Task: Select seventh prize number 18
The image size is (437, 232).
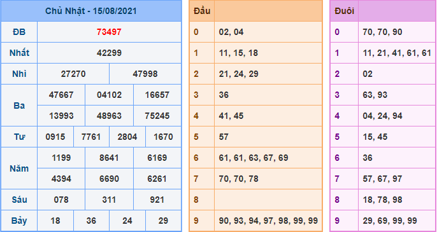Action: (55, 221)
